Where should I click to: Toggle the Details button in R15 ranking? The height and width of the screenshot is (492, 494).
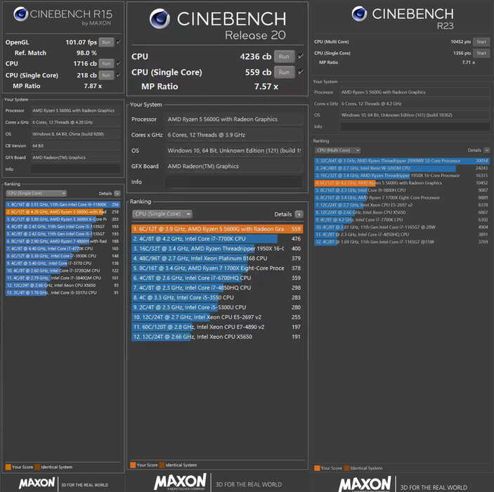(117, 193)
